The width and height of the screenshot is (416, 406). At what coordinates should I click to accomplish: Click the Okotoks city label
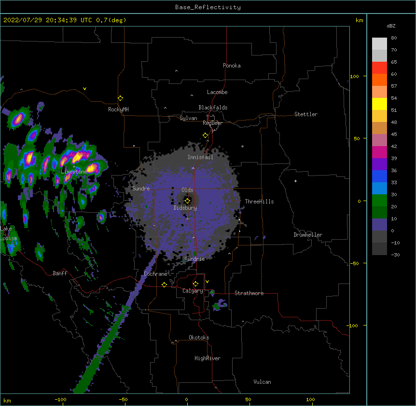pos(199,338)
